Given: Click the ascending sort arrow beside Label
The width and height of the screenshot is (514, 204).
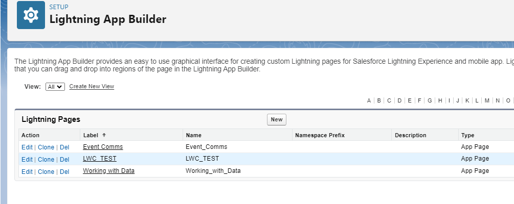Looking at the screenshot, I should [104, 135].
